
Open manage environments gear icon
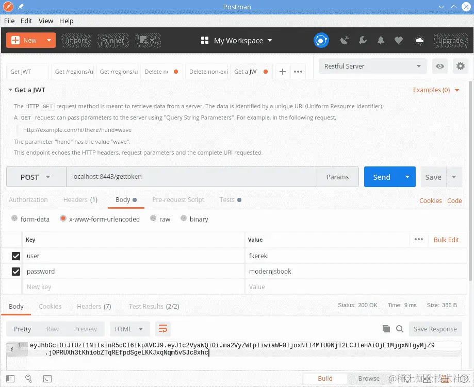(460, 66)
